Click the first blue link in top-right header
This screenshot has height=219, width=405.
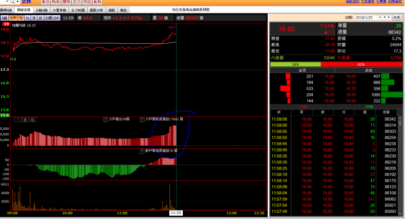353,2
